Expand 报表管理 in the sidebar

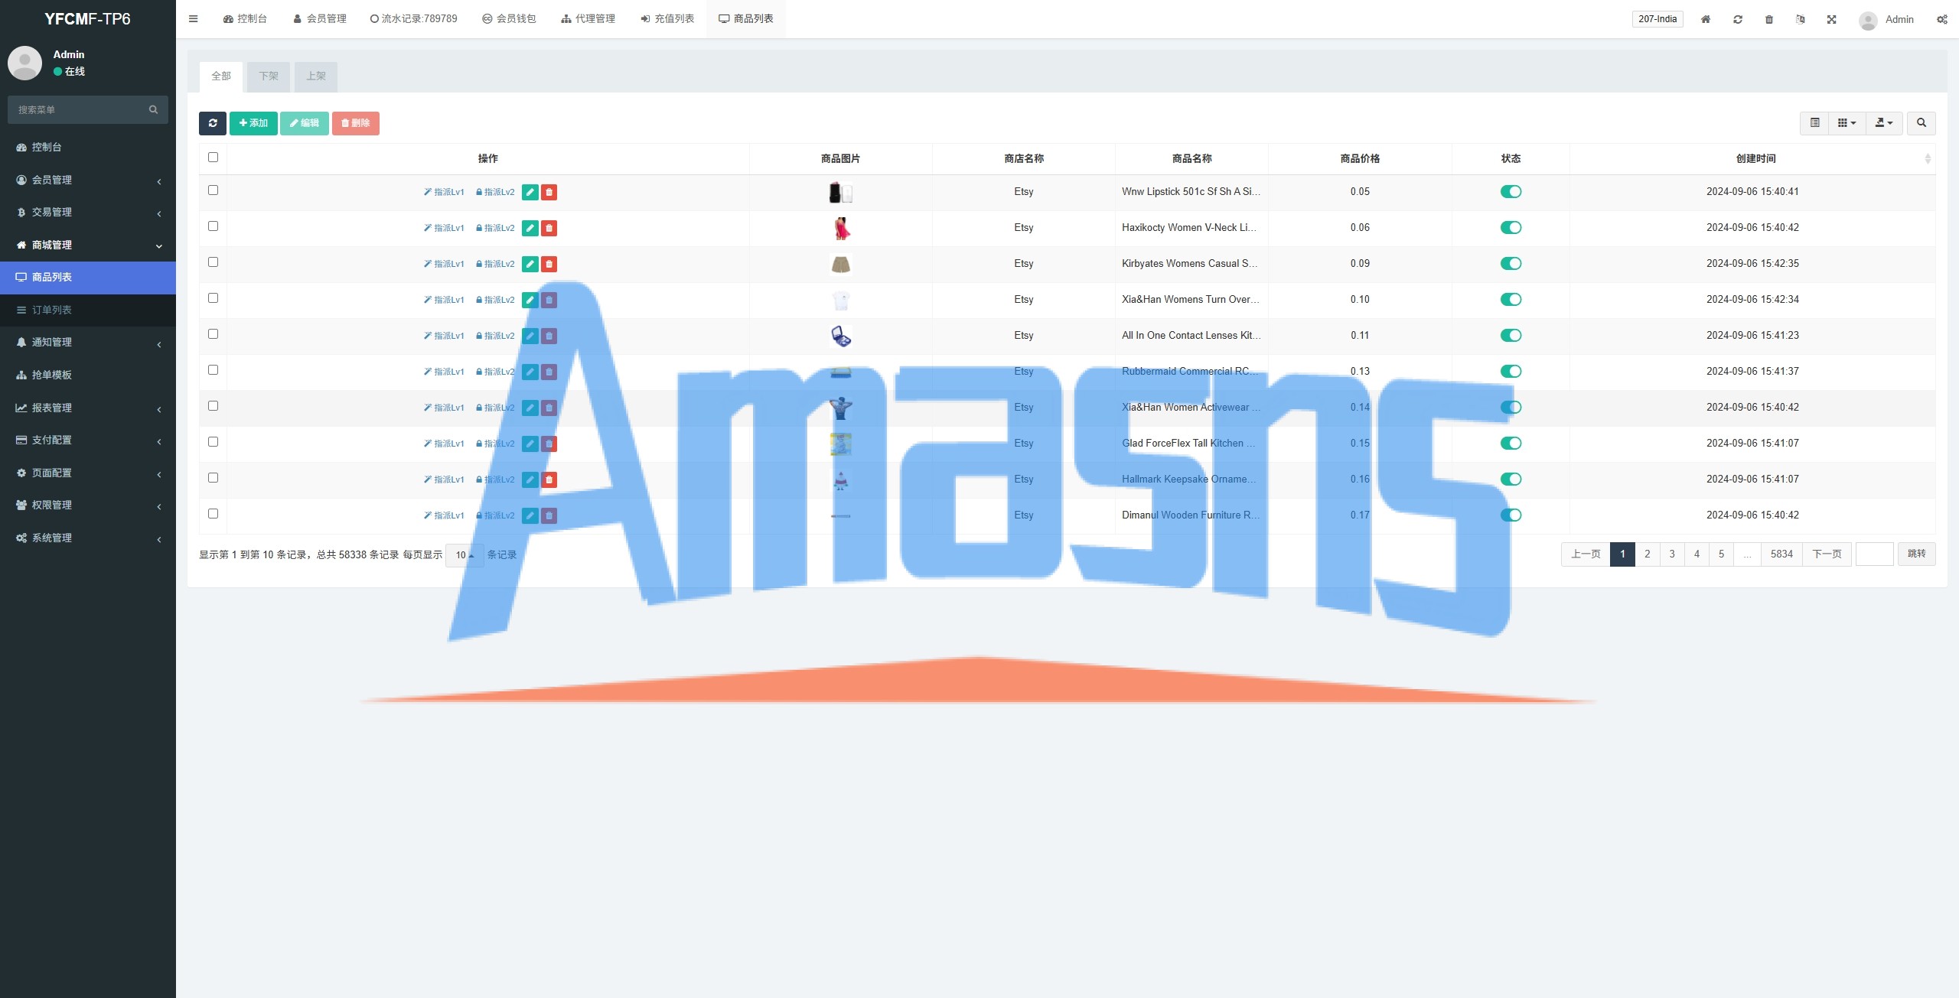click(88, 408)
